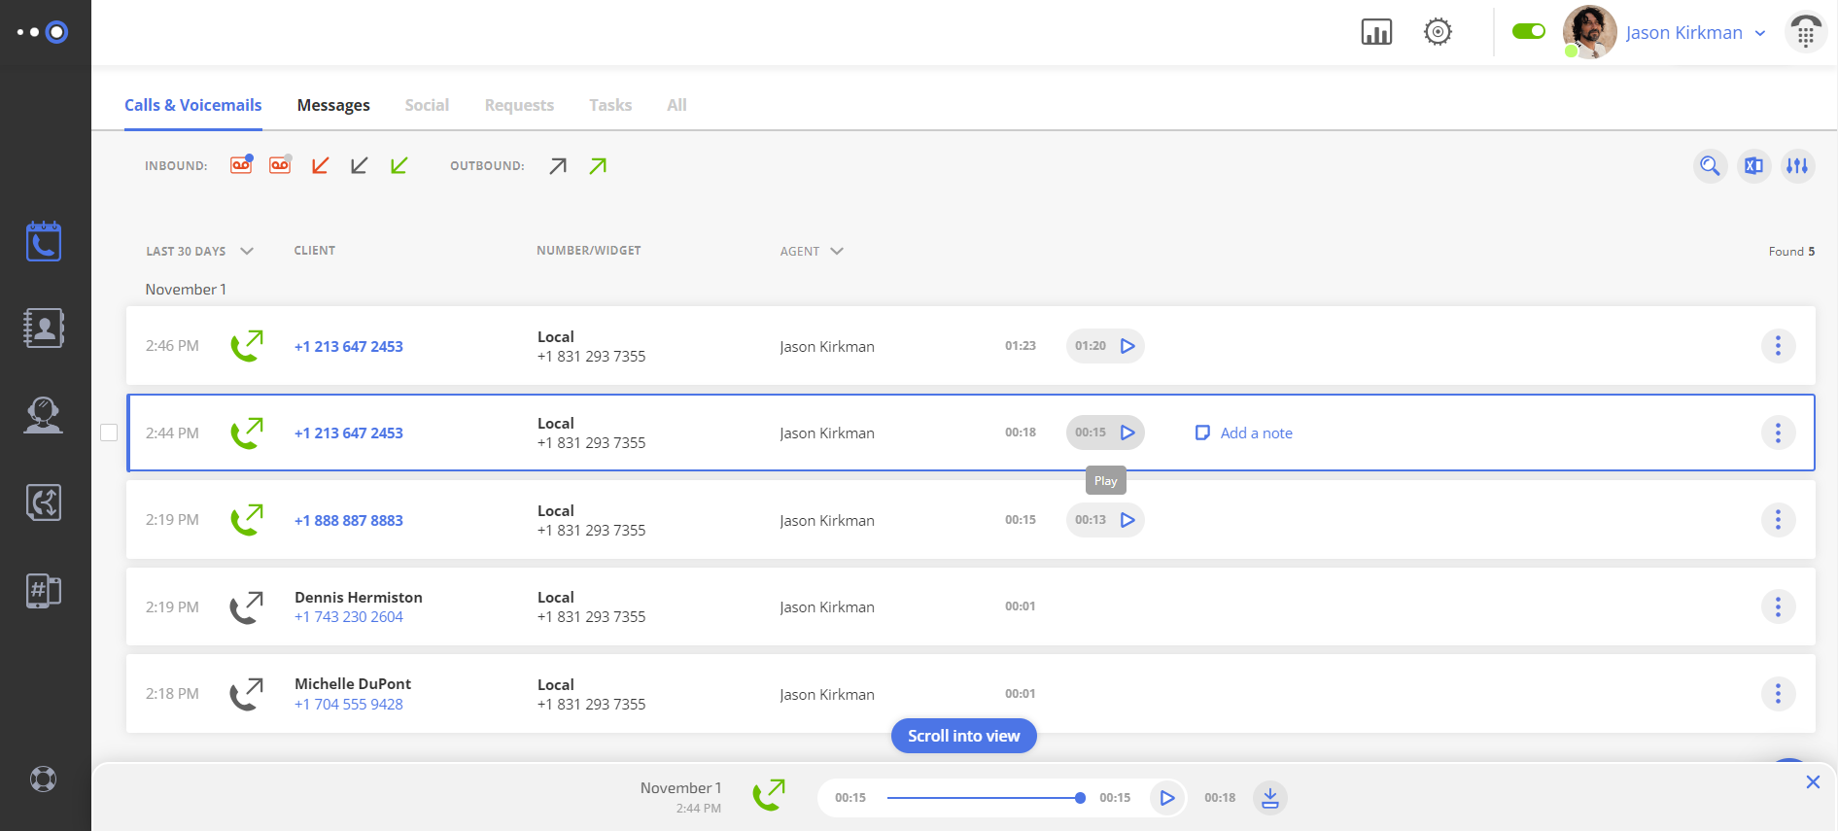Viewport: 1838px width, 831px height.
Task: Open settings gear icon in top bar
Action: tap(1438, 32)
